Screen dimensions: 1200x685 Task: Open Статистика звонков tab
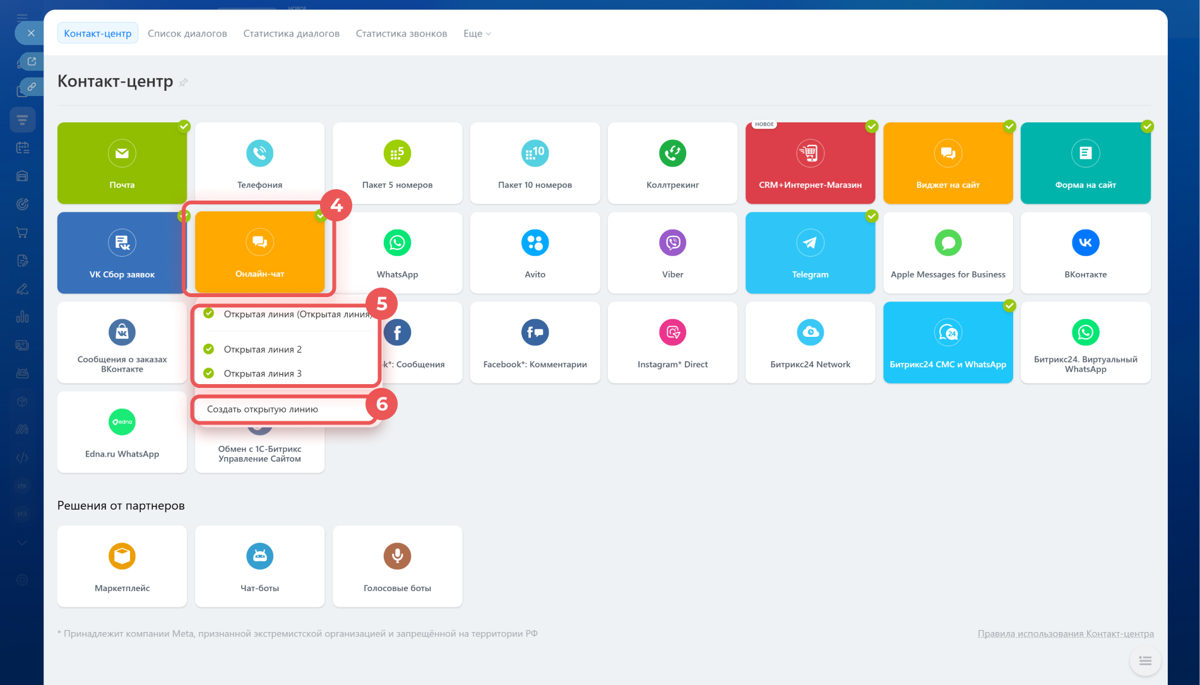click(x=401, y=33)
